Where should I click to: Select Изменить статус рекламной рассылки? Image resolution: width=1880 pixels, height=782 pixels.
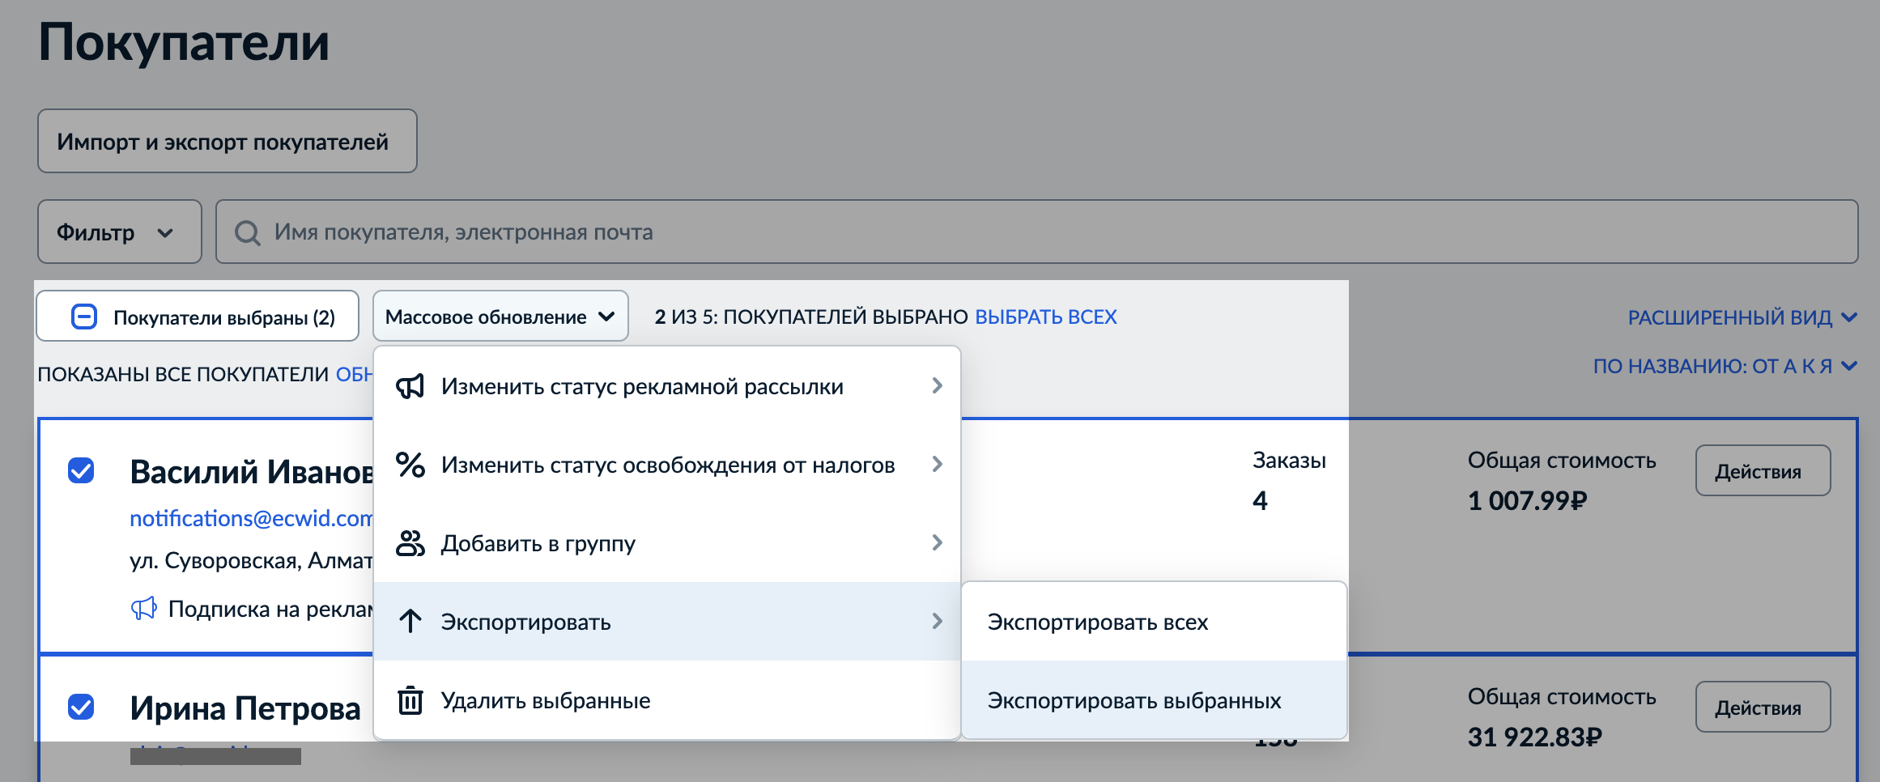pyautogui.click(x=667, y=386)
